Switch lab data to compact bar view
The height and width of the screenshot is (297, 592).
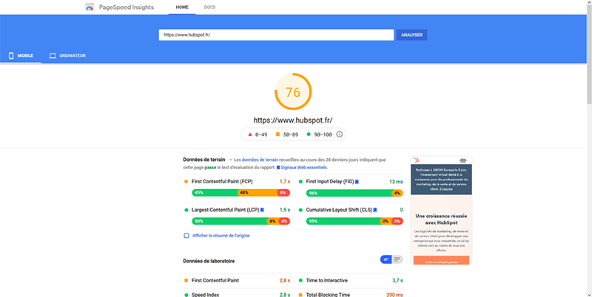click(x=386, y=259)
